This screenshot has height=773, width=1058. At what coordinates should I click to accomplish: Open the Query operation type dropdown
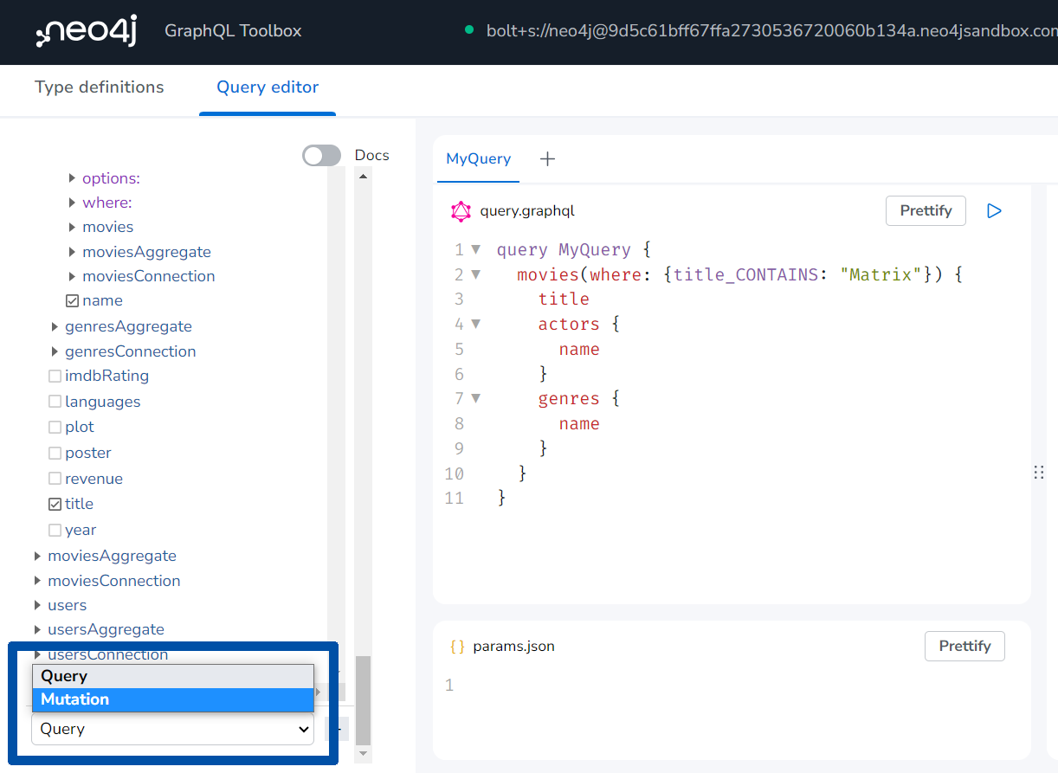point(172,729)
